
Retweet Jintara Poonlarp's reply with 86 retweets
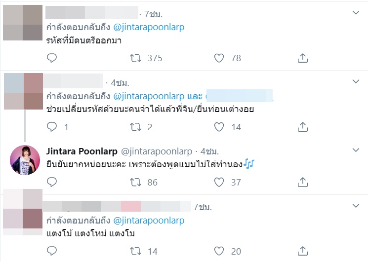(134, 183)
